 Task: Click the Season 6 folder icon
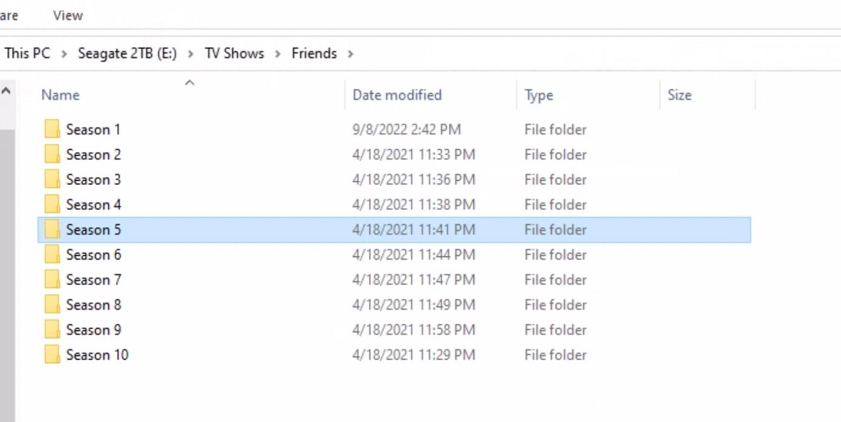[x=52, y=255]
